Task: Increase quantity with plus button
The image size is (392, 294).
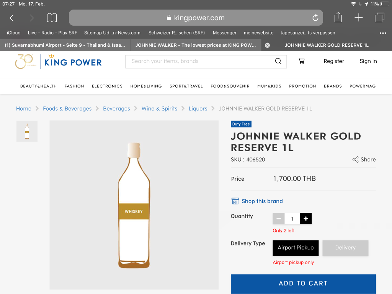Action: (x=305, y=219)
